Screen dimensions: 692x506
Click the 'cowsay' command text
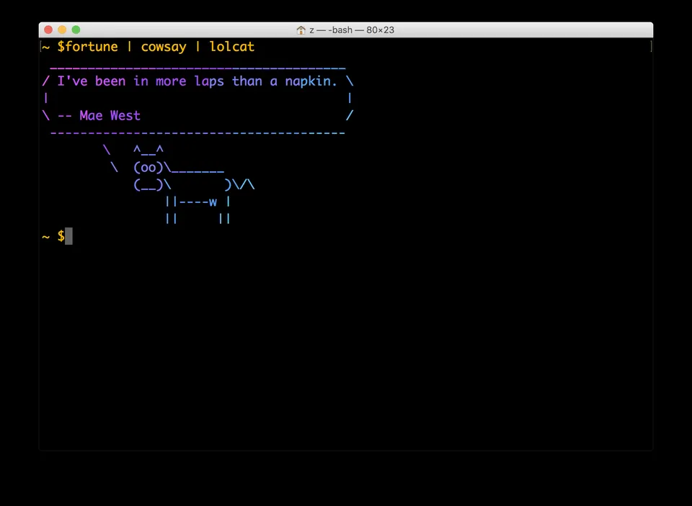164,48
